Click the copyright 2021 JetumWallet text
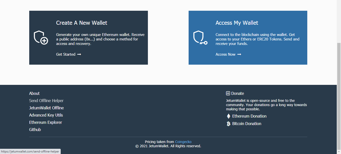Image resolution: width=341 pixels, height=154 pixels. [168, 146]
